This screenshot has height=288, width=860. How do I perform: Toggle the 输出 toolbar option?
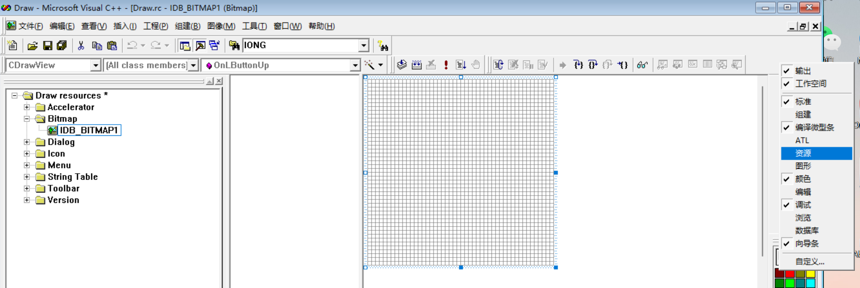pyautogui.click(x=817, y=71)
